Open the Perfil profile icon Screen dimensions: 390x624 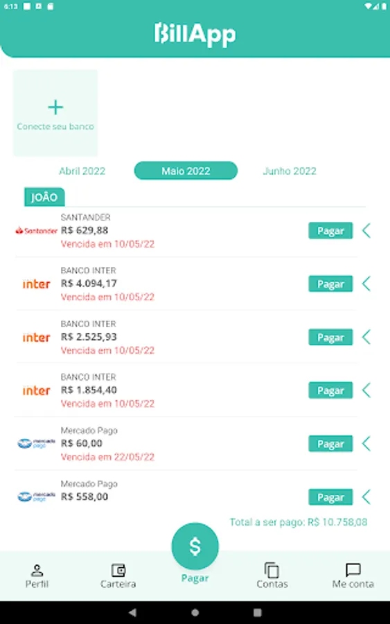point(37,571)
